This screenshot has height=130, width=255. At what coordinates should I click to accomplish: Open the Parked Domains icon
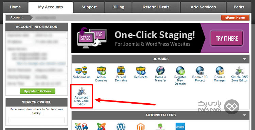(x=121, y=74)
